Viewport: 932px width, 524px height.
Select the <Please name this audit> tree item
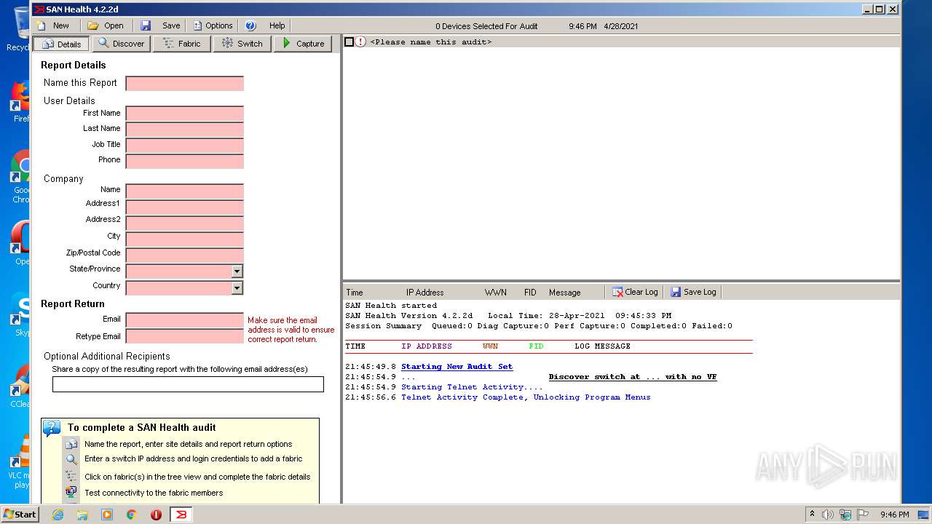point(430,41)
